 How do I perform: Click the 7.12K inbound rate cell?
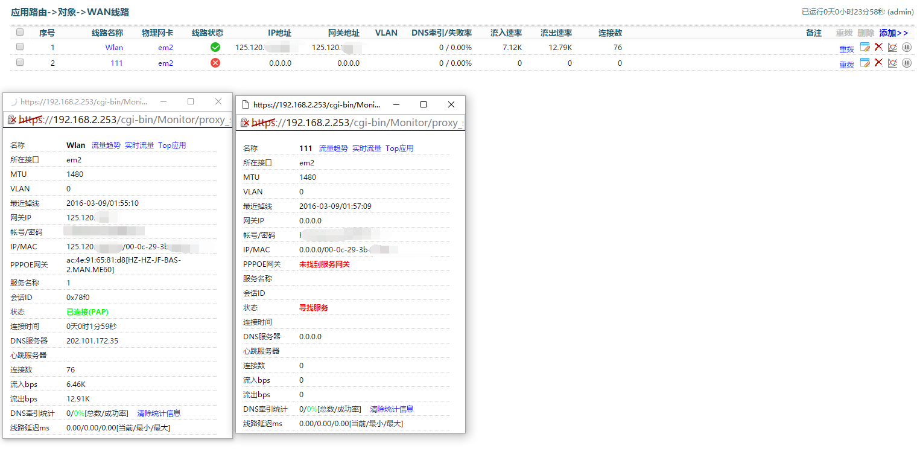coord(512,47)
